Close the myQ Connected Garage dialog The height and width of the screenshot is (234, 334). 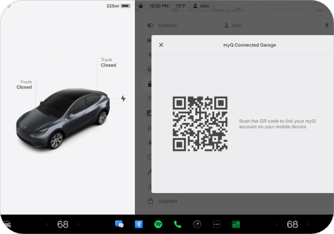point(161,45)
